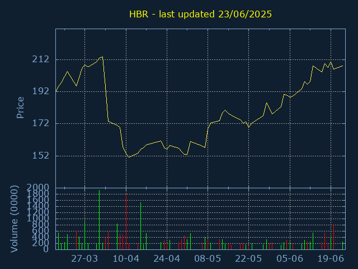
Task: Click volume axis value 2000
Action: tap(38, 188)
